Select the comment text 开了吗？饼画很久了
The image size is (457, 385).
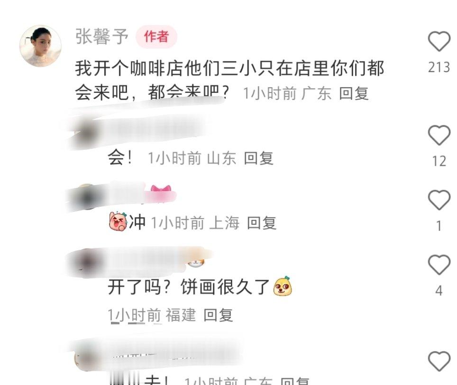(189, 287)
